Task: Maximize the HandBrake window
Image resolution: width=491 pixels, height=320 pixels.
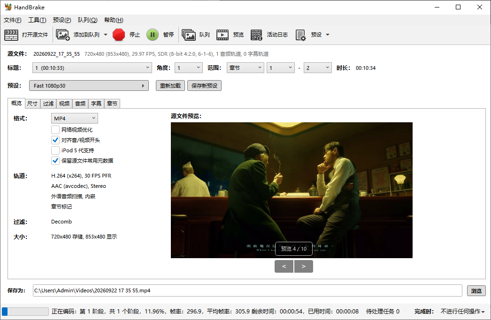Action: click(458, 7)
